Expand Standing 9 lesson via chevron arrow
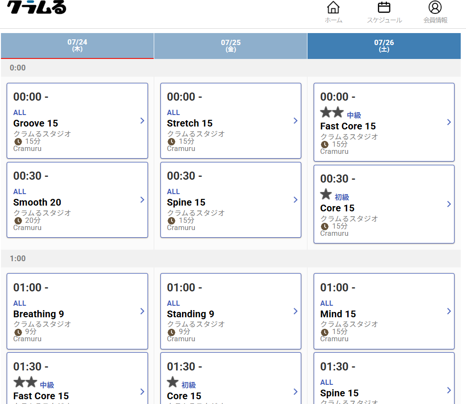Screen dimensions: 466x404 click(x=296, y=311)
